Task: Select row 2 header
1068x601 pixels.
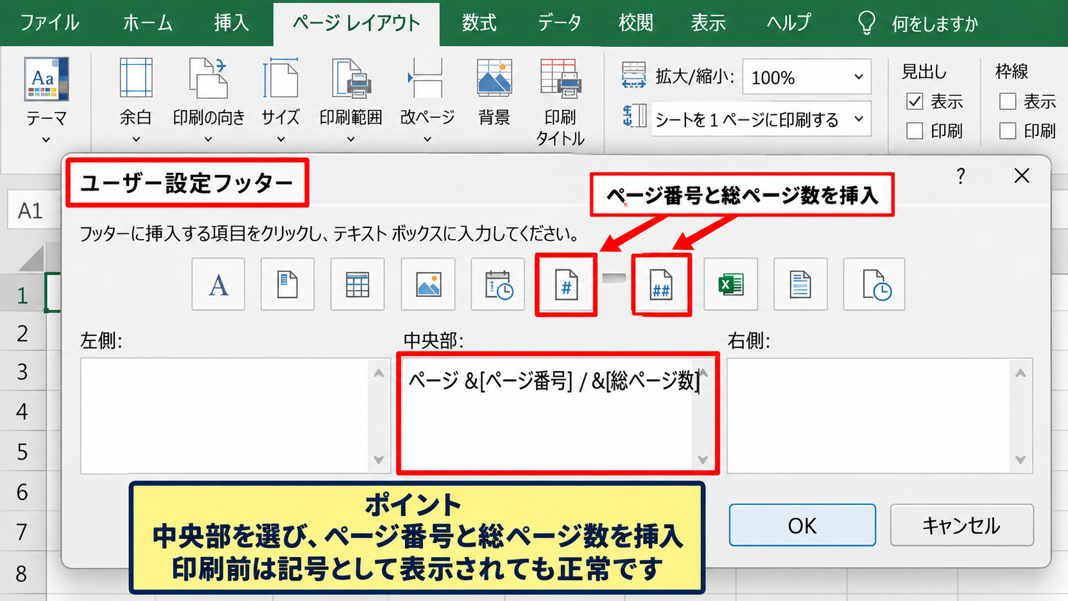Action: pyautogui.click(x=23, y=333)
